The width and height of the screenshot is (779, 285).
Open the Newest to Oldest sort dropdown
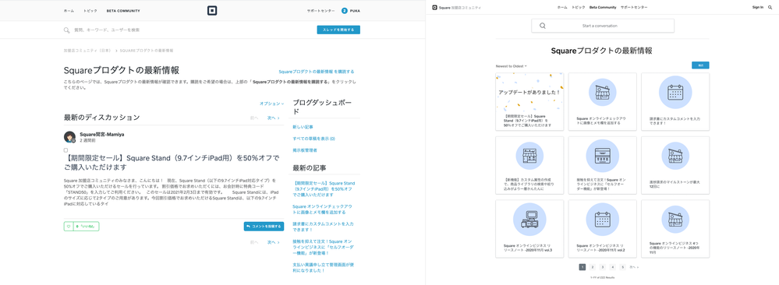pos(512,66)
